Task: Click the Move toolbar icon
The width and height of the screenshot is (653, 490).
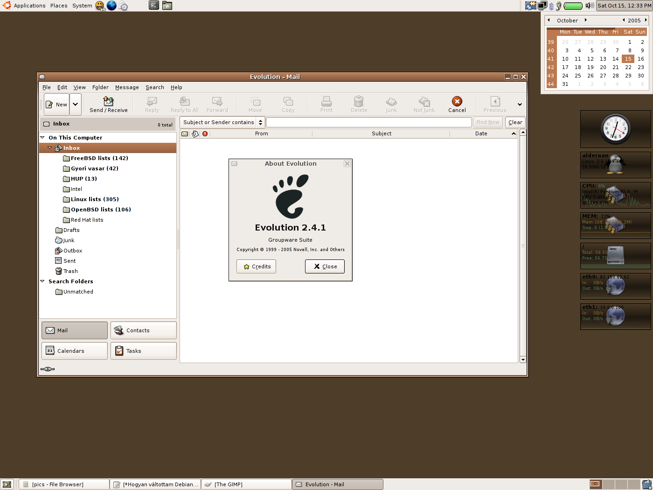Action: click(x=256, y=101)
